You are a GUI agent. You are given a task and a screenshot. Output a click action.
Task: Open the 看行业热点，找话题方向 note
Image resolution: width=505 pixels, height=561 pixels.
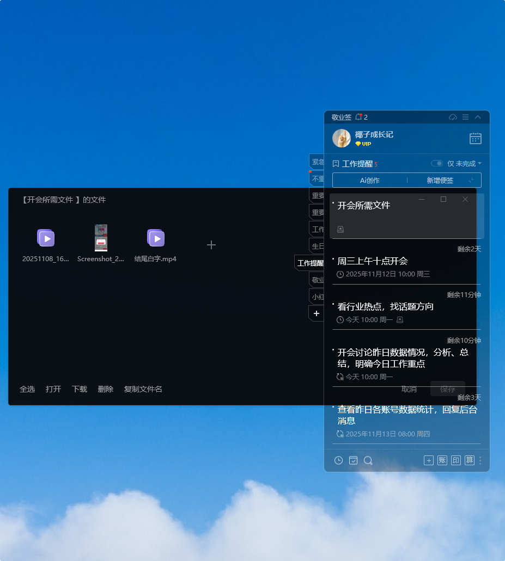click(385, 306)
